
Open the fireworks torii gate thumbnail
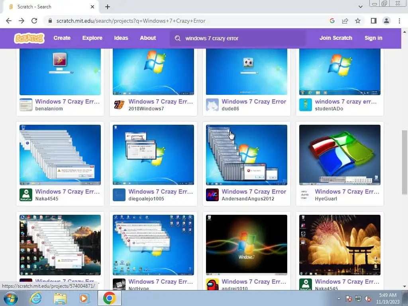click(x=340, y=245)
